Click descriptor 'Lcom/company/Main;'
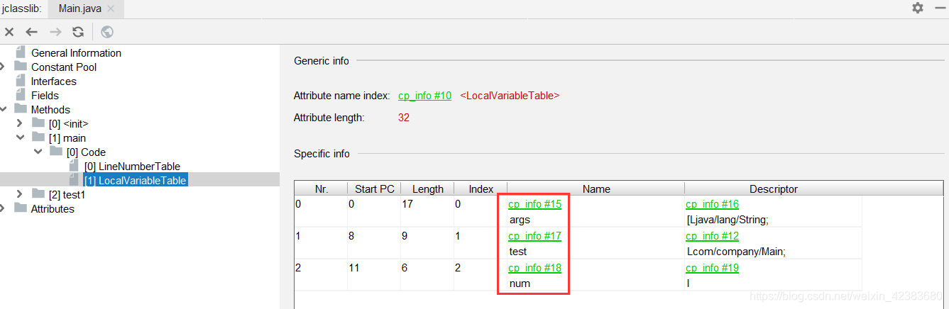The width and height of the screenshot is (949, 309). click(736, 252)
